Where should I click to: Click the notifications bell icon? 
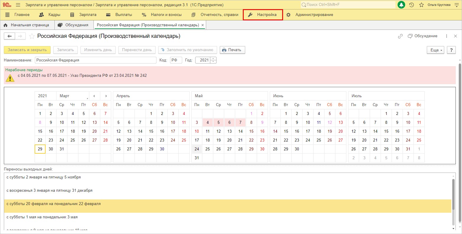point(401,5)
